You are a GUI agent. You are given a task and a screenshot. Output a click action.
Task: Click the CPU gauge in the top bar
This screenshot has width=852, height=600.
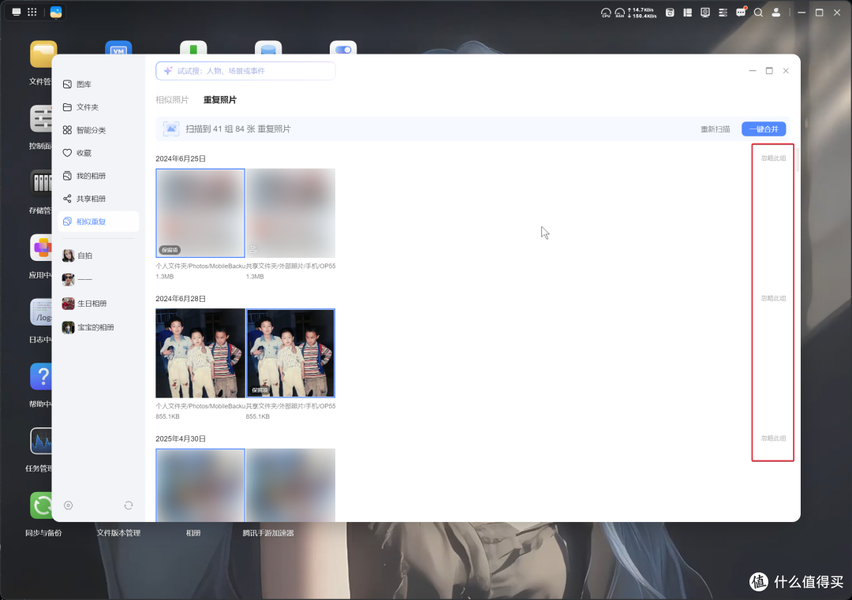click(606, 13)
